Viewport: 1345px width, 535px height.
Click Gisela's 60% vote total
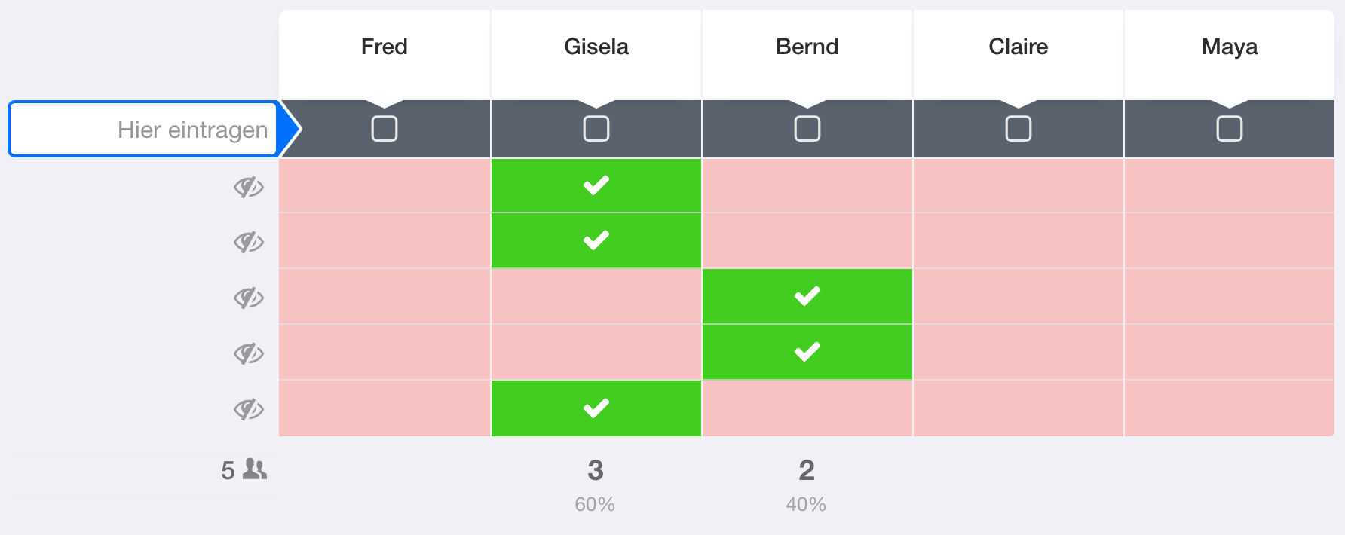point(595,504)
